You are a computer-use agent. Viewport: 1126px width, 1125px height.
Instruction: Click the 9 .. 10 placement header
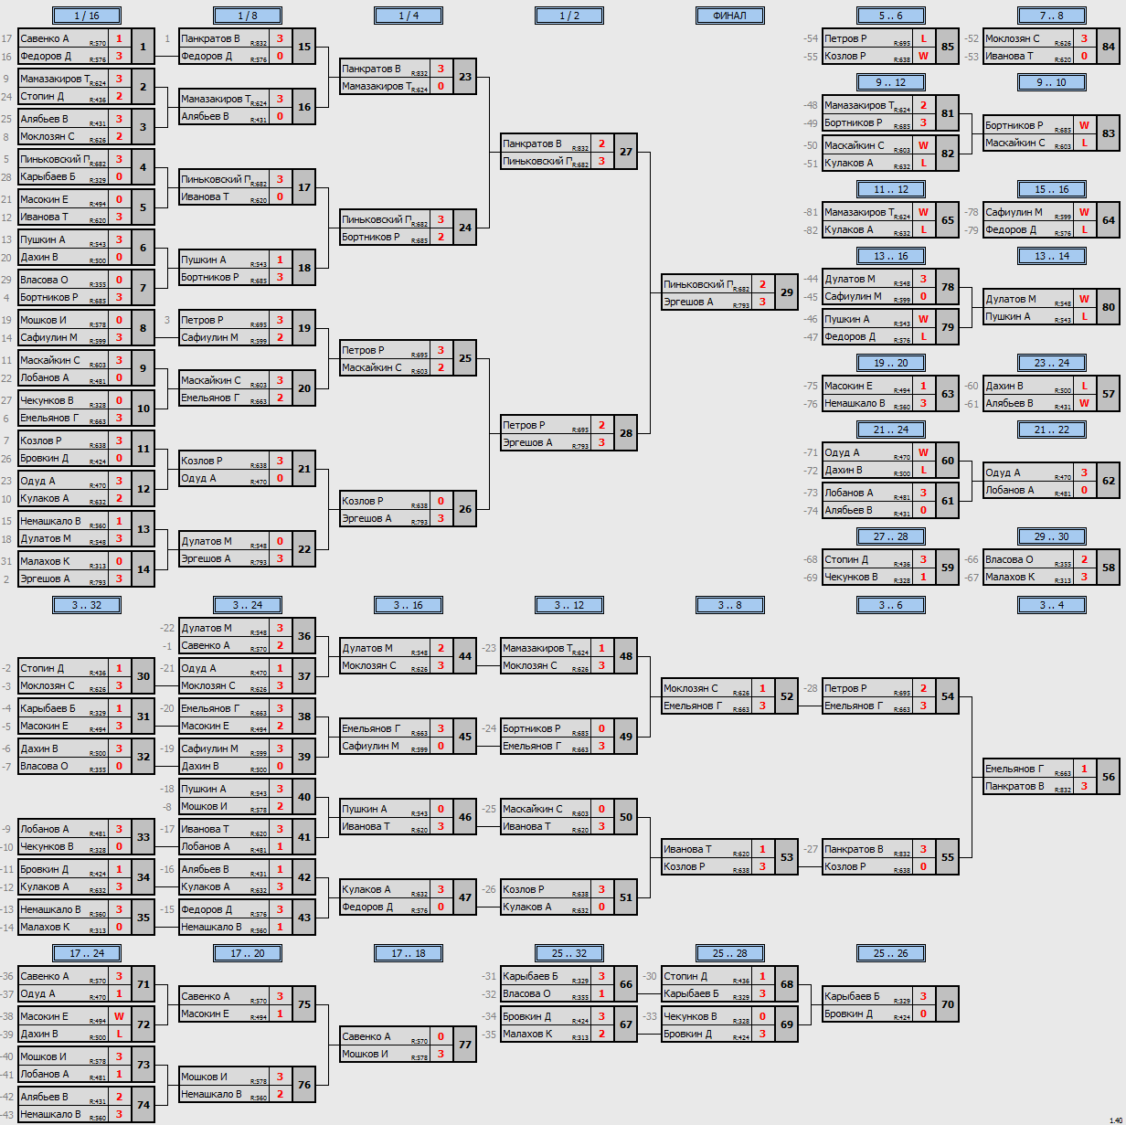(1052, 82)
